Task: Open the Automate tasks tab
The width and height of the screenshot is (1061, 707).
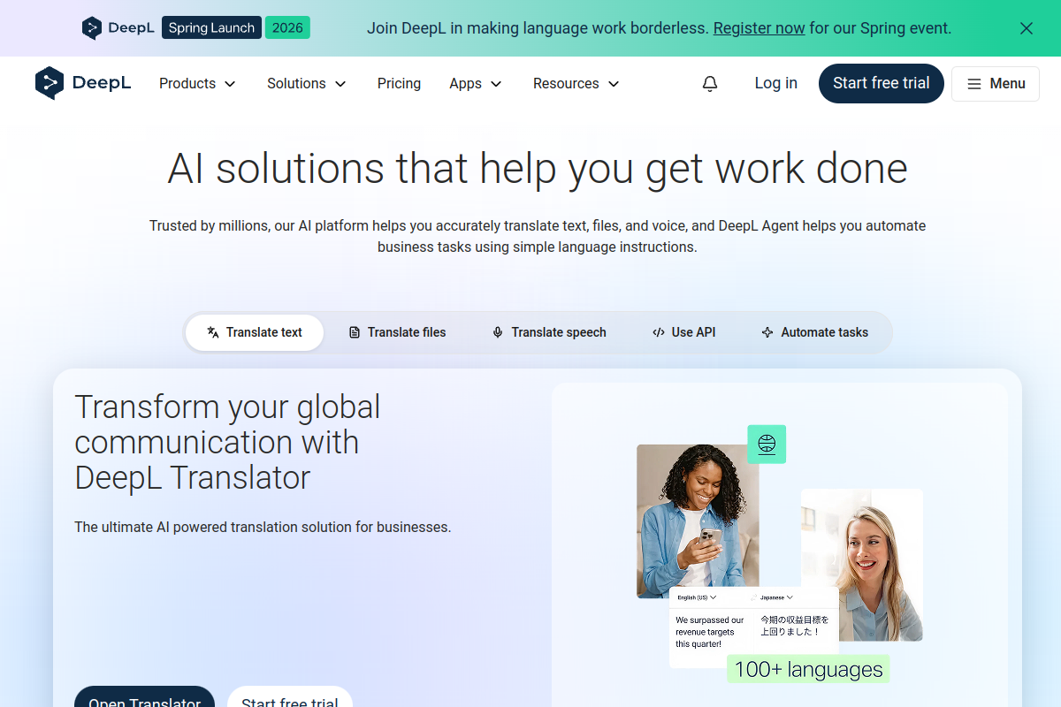Action: (x=814, y=332)
